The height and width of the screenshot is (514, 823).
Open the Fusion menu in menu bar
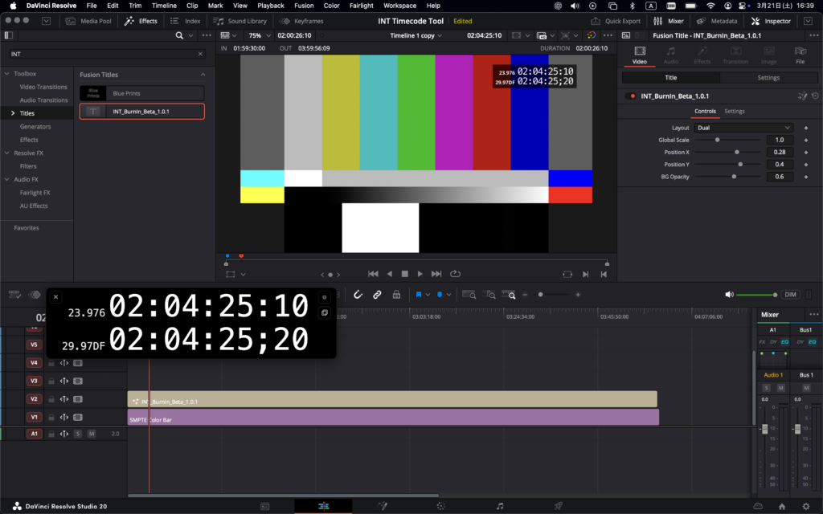click(304, 6)
